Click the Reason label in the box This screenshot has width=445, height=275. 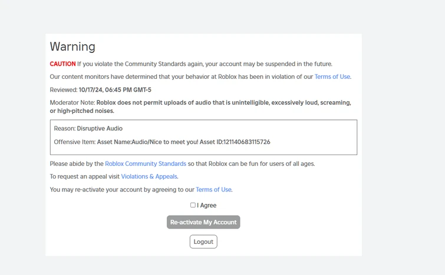click(64, 128)
